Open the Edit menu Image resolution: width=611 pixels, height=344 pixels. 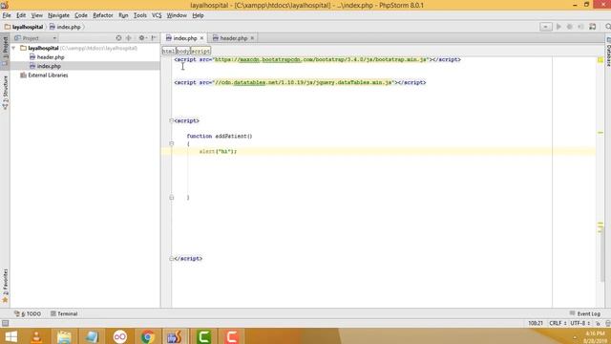click(x=21, y=15)
